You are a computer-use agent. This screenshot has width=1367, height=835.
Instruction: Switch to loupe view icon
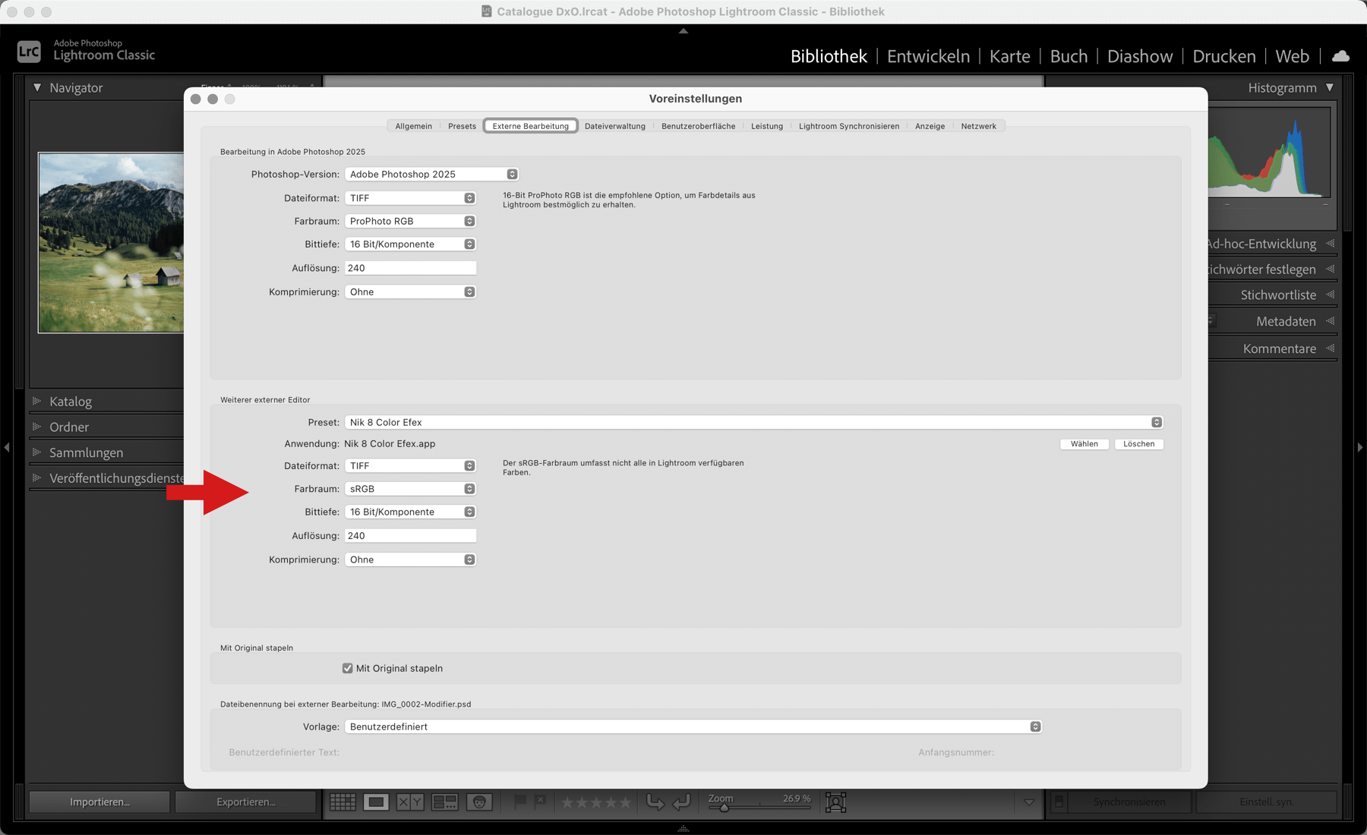376,802
